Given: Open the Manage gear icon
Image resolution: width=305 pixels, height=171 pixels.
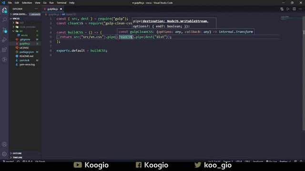Looking at the screenshot, I should (4, 154).
